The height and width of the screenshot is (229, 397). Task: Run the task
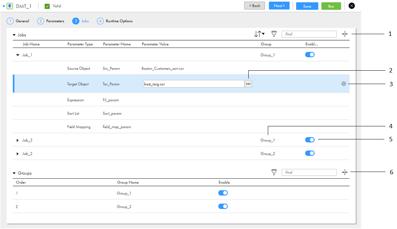tap(331, 6)
